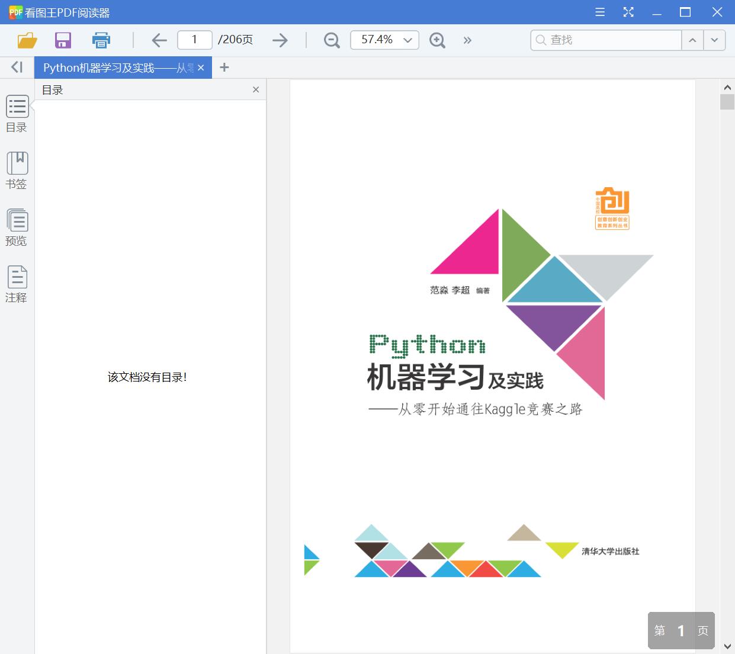Switch to the 书签 bookmarks panel

(17, 170)
